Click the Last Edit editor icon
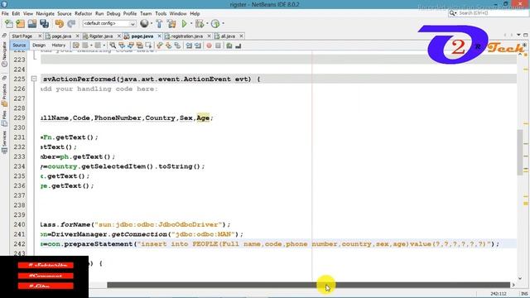This screenshot has height=298, width=530. [x=76, y=46]
